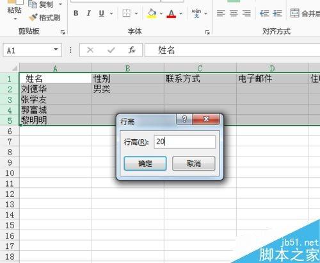This screenshot has width=320, height=263.
Task: Select row 6 header
Action: click(x=10, y=131)
